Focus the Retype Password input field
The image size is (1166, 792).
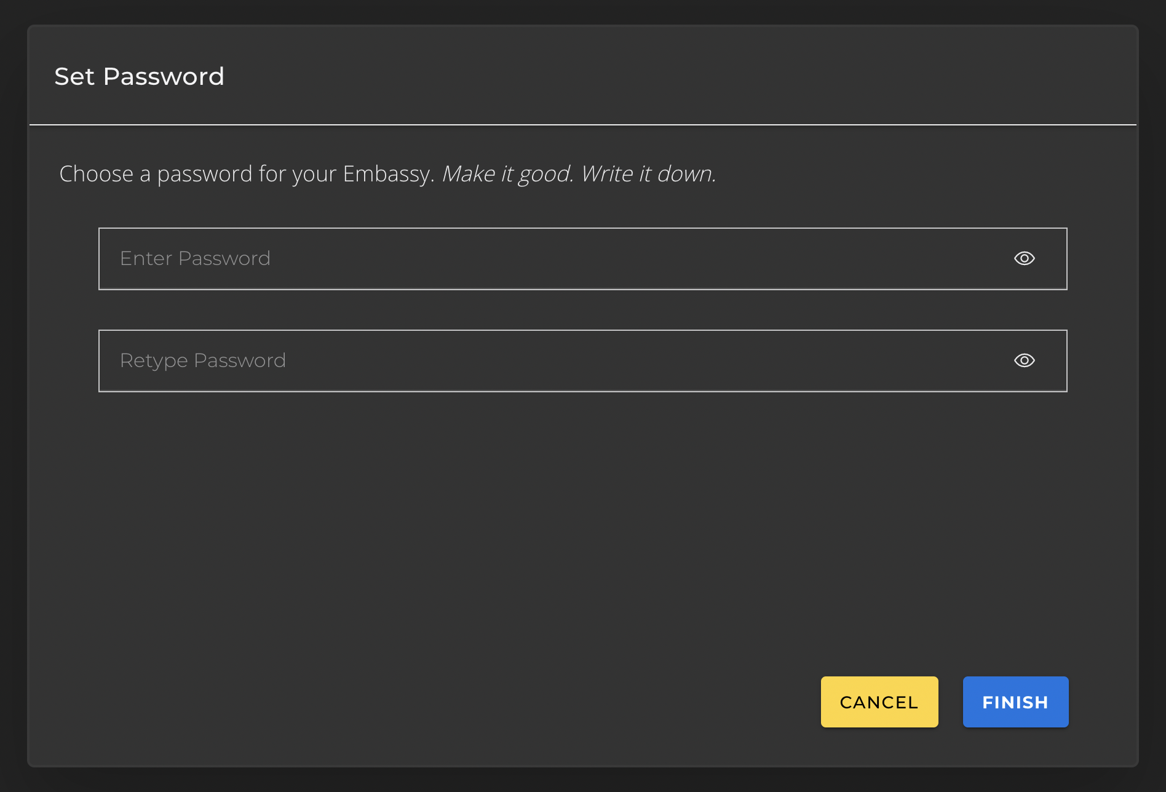[553, 360]
